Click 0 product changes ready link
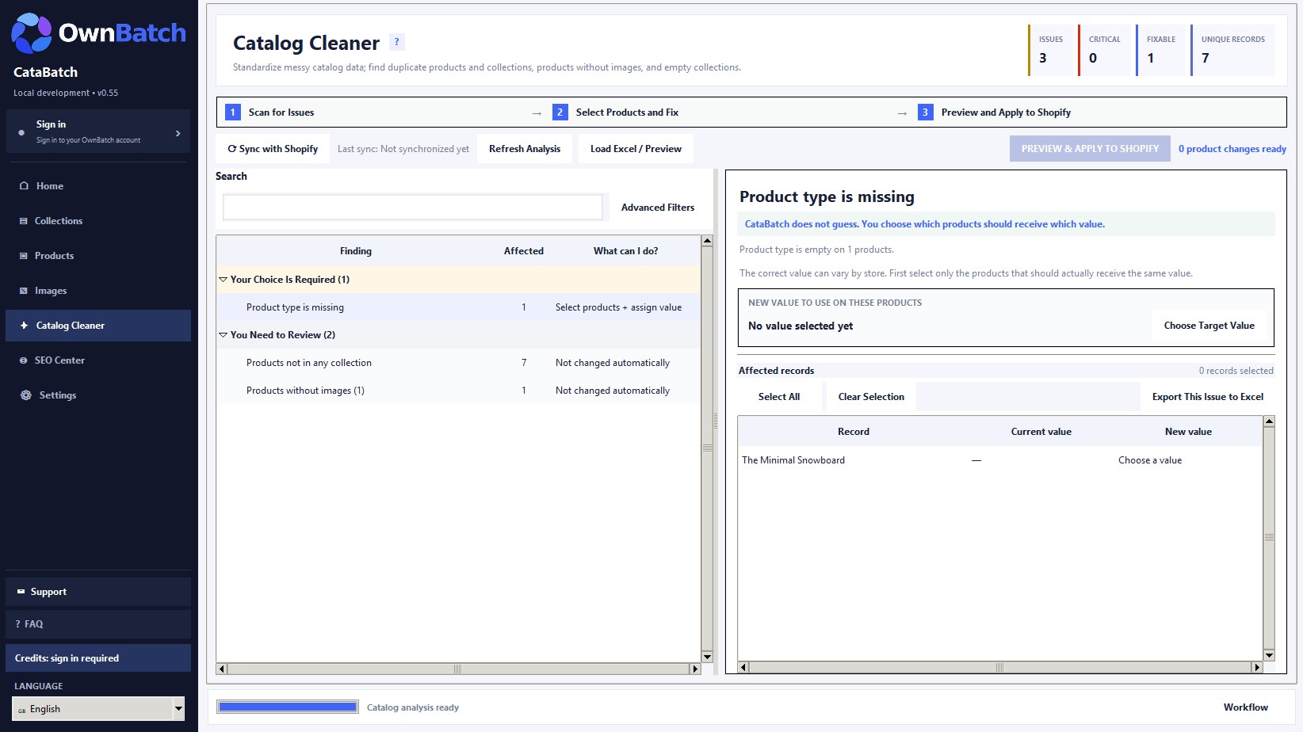 click(x=1232, y=149)
